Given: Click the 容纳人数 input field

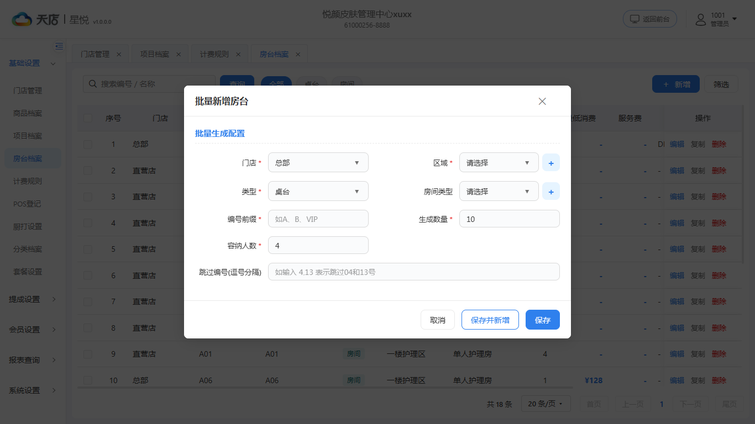Looking at the screenshot, I should click(x=318, y=245).
